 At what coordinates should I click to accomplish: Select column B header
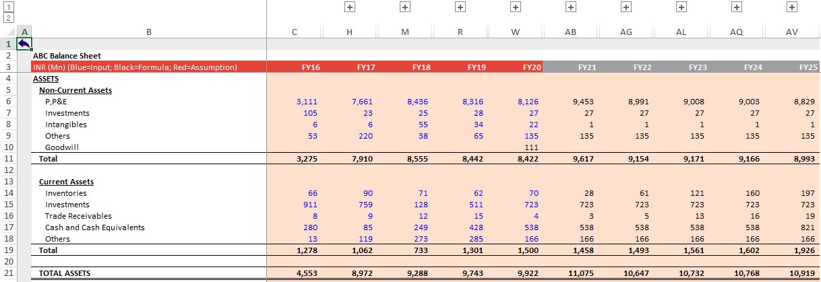point(149,32)
